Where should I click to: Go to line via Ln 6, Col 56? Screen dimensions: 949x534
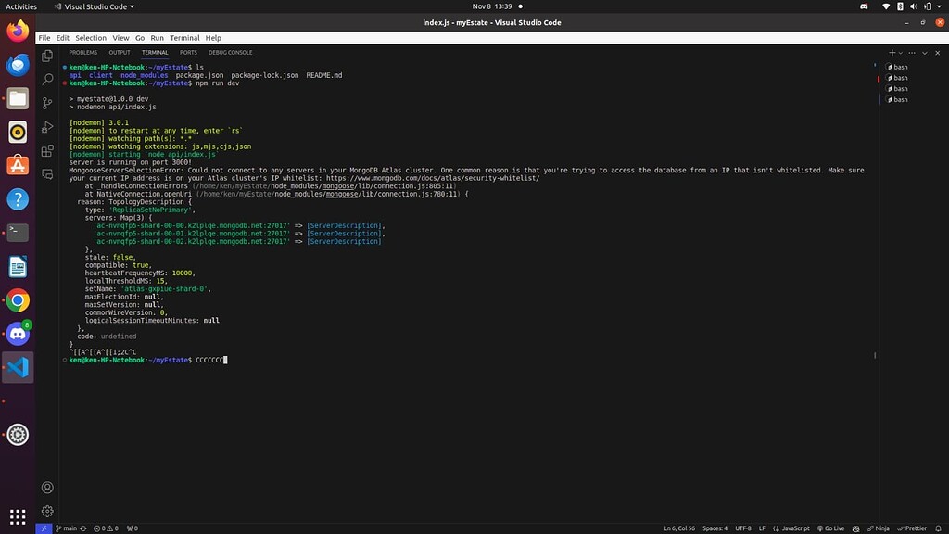679,528
